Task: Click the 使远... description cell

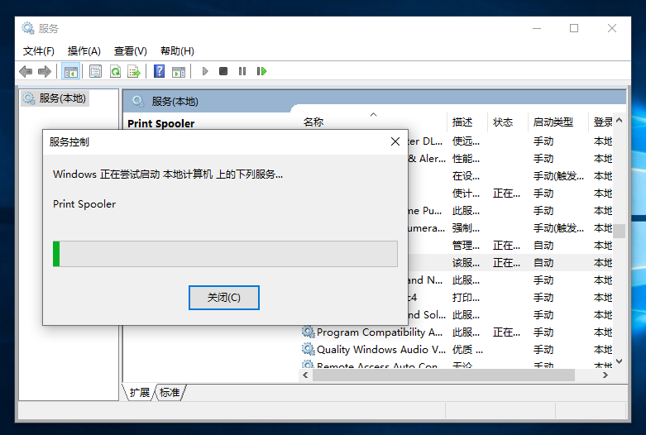Action: click(466, 141)
